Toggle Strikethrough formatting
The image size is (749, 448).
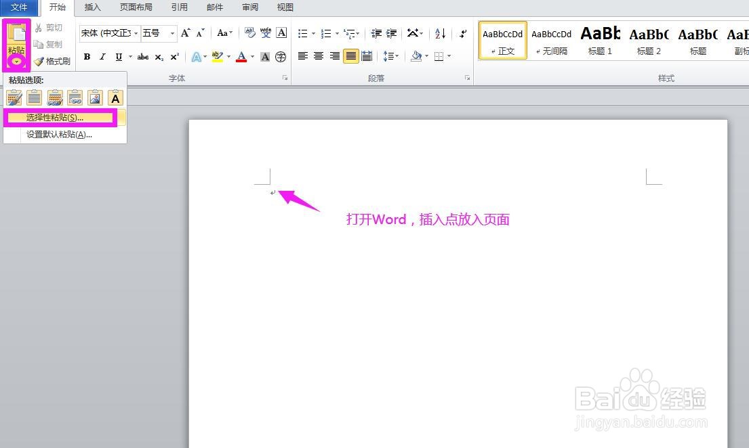[143, 57]
